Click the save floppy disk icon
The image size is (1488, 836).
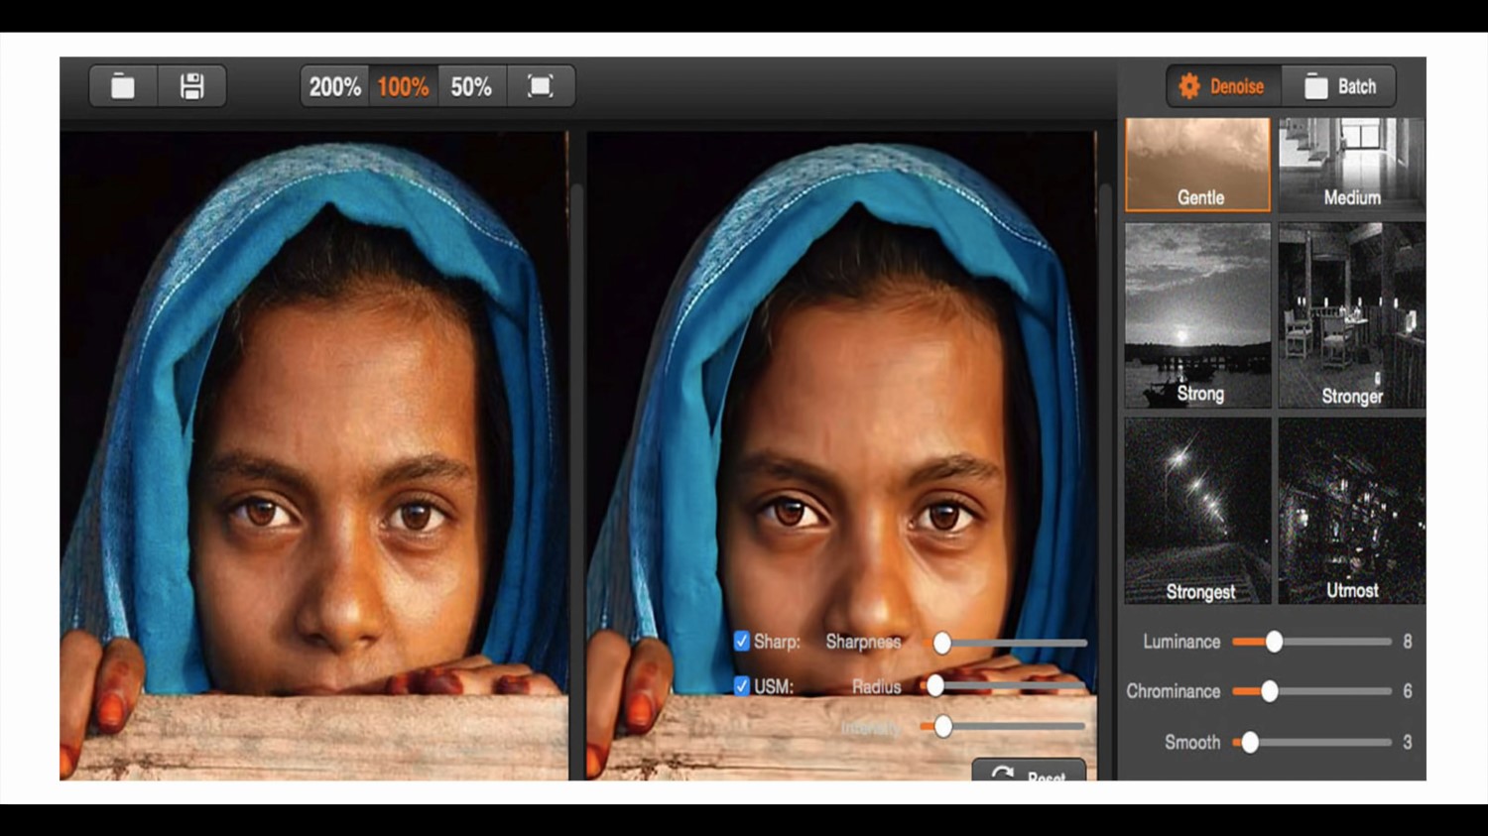pyautogui.click(x=191, y=86)
